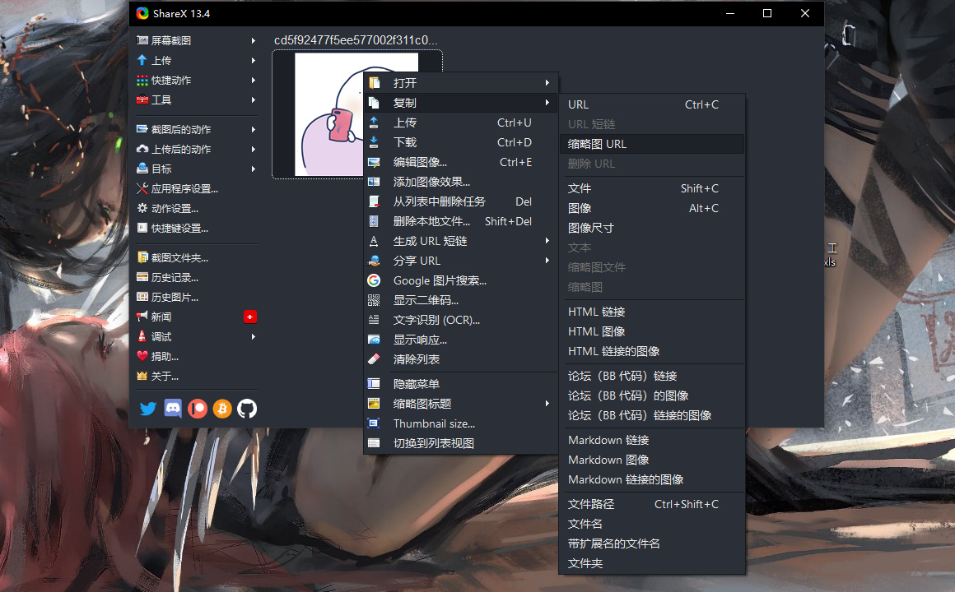Click the ShareX logo in title bar
Image resolution: width=955 pixels, height=592 pixels.
(142, 13)
